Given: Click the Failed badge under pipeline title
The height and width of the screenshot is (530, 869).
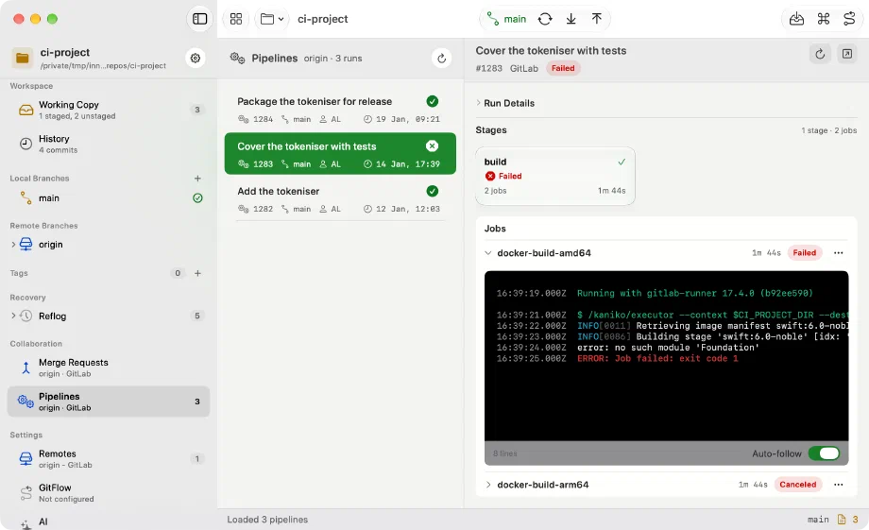Looking at the screenshot, I should click(x=563, y=68).
